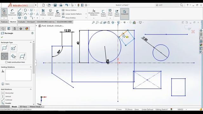This screenshot has height=114, width=203.
Task: Click Rapid Sketch tool
Action: (x=117, y=13)
